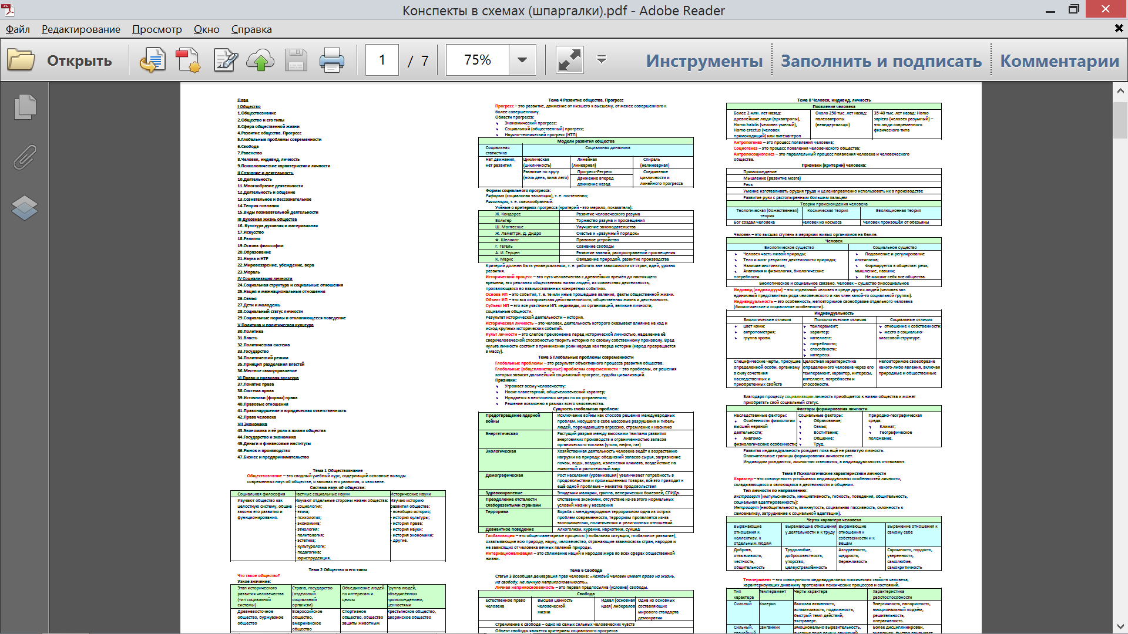Show the attachments paperclip panel
This screenshot has height=634, width=1128.
(x=25, y=157)
